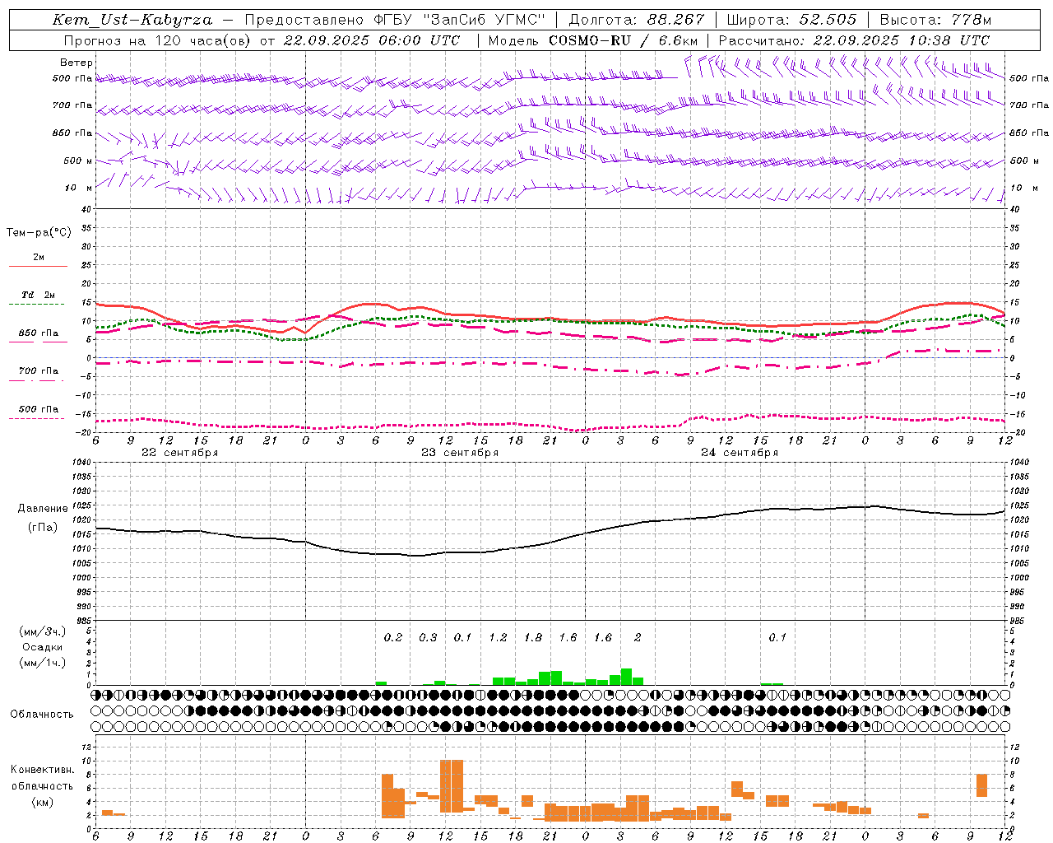Click the Тем-ра(°C) axis label
This screenshot has width=1053, height=843.
click(x=39, y=233)
